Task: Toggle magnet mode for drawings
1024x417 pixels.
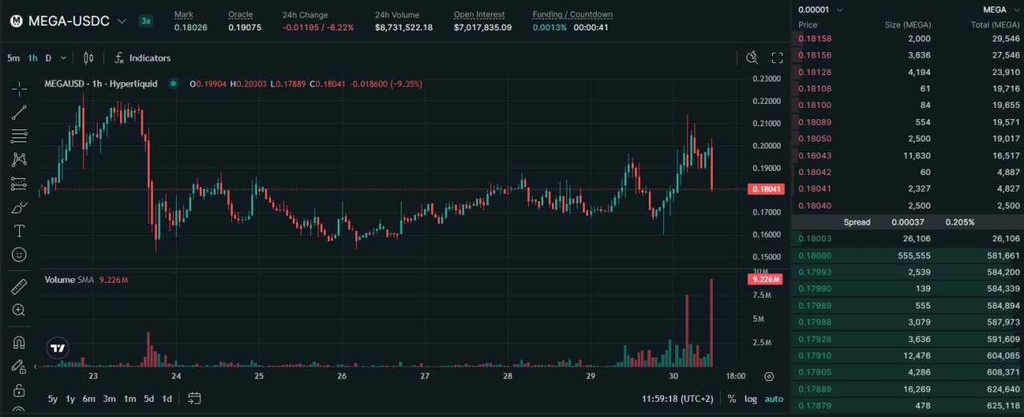Action: (x=19, y=342)
